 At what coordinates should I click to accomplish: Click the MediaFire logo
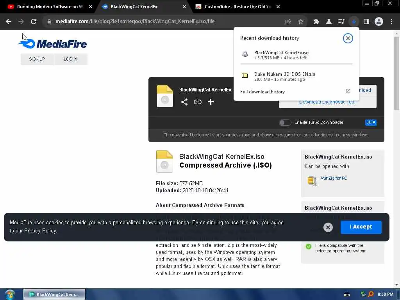pos(53,44)
